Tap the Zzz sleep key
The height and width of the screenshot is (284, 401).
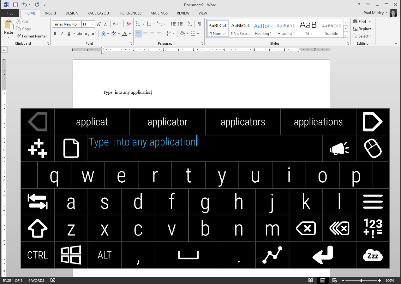coord(373,254)
